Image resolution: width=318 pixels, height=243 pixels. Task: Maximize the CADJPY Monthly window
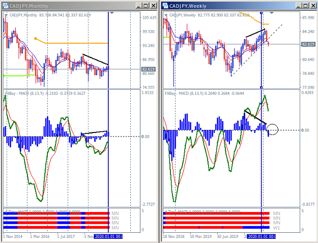(x=146, y=6)
